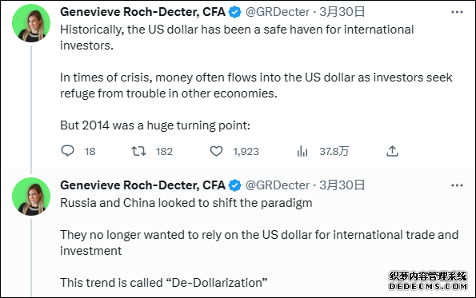This screenshot has width=476, height=298.
Task: Open the 3月30日 timestamp on first tweet
Action: [342, 12]
